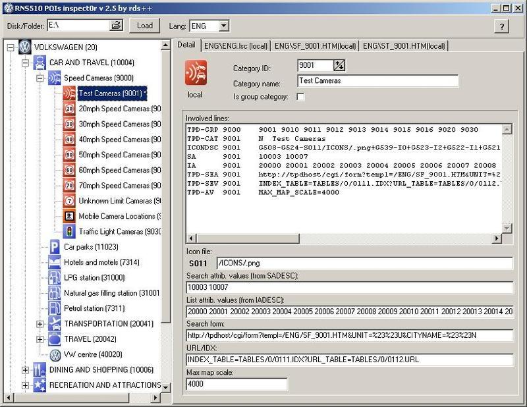Click the 30mph speed camera icon
Image resolution: width=527 pixels, height=407 pixels.
click(x=69, y=124)
